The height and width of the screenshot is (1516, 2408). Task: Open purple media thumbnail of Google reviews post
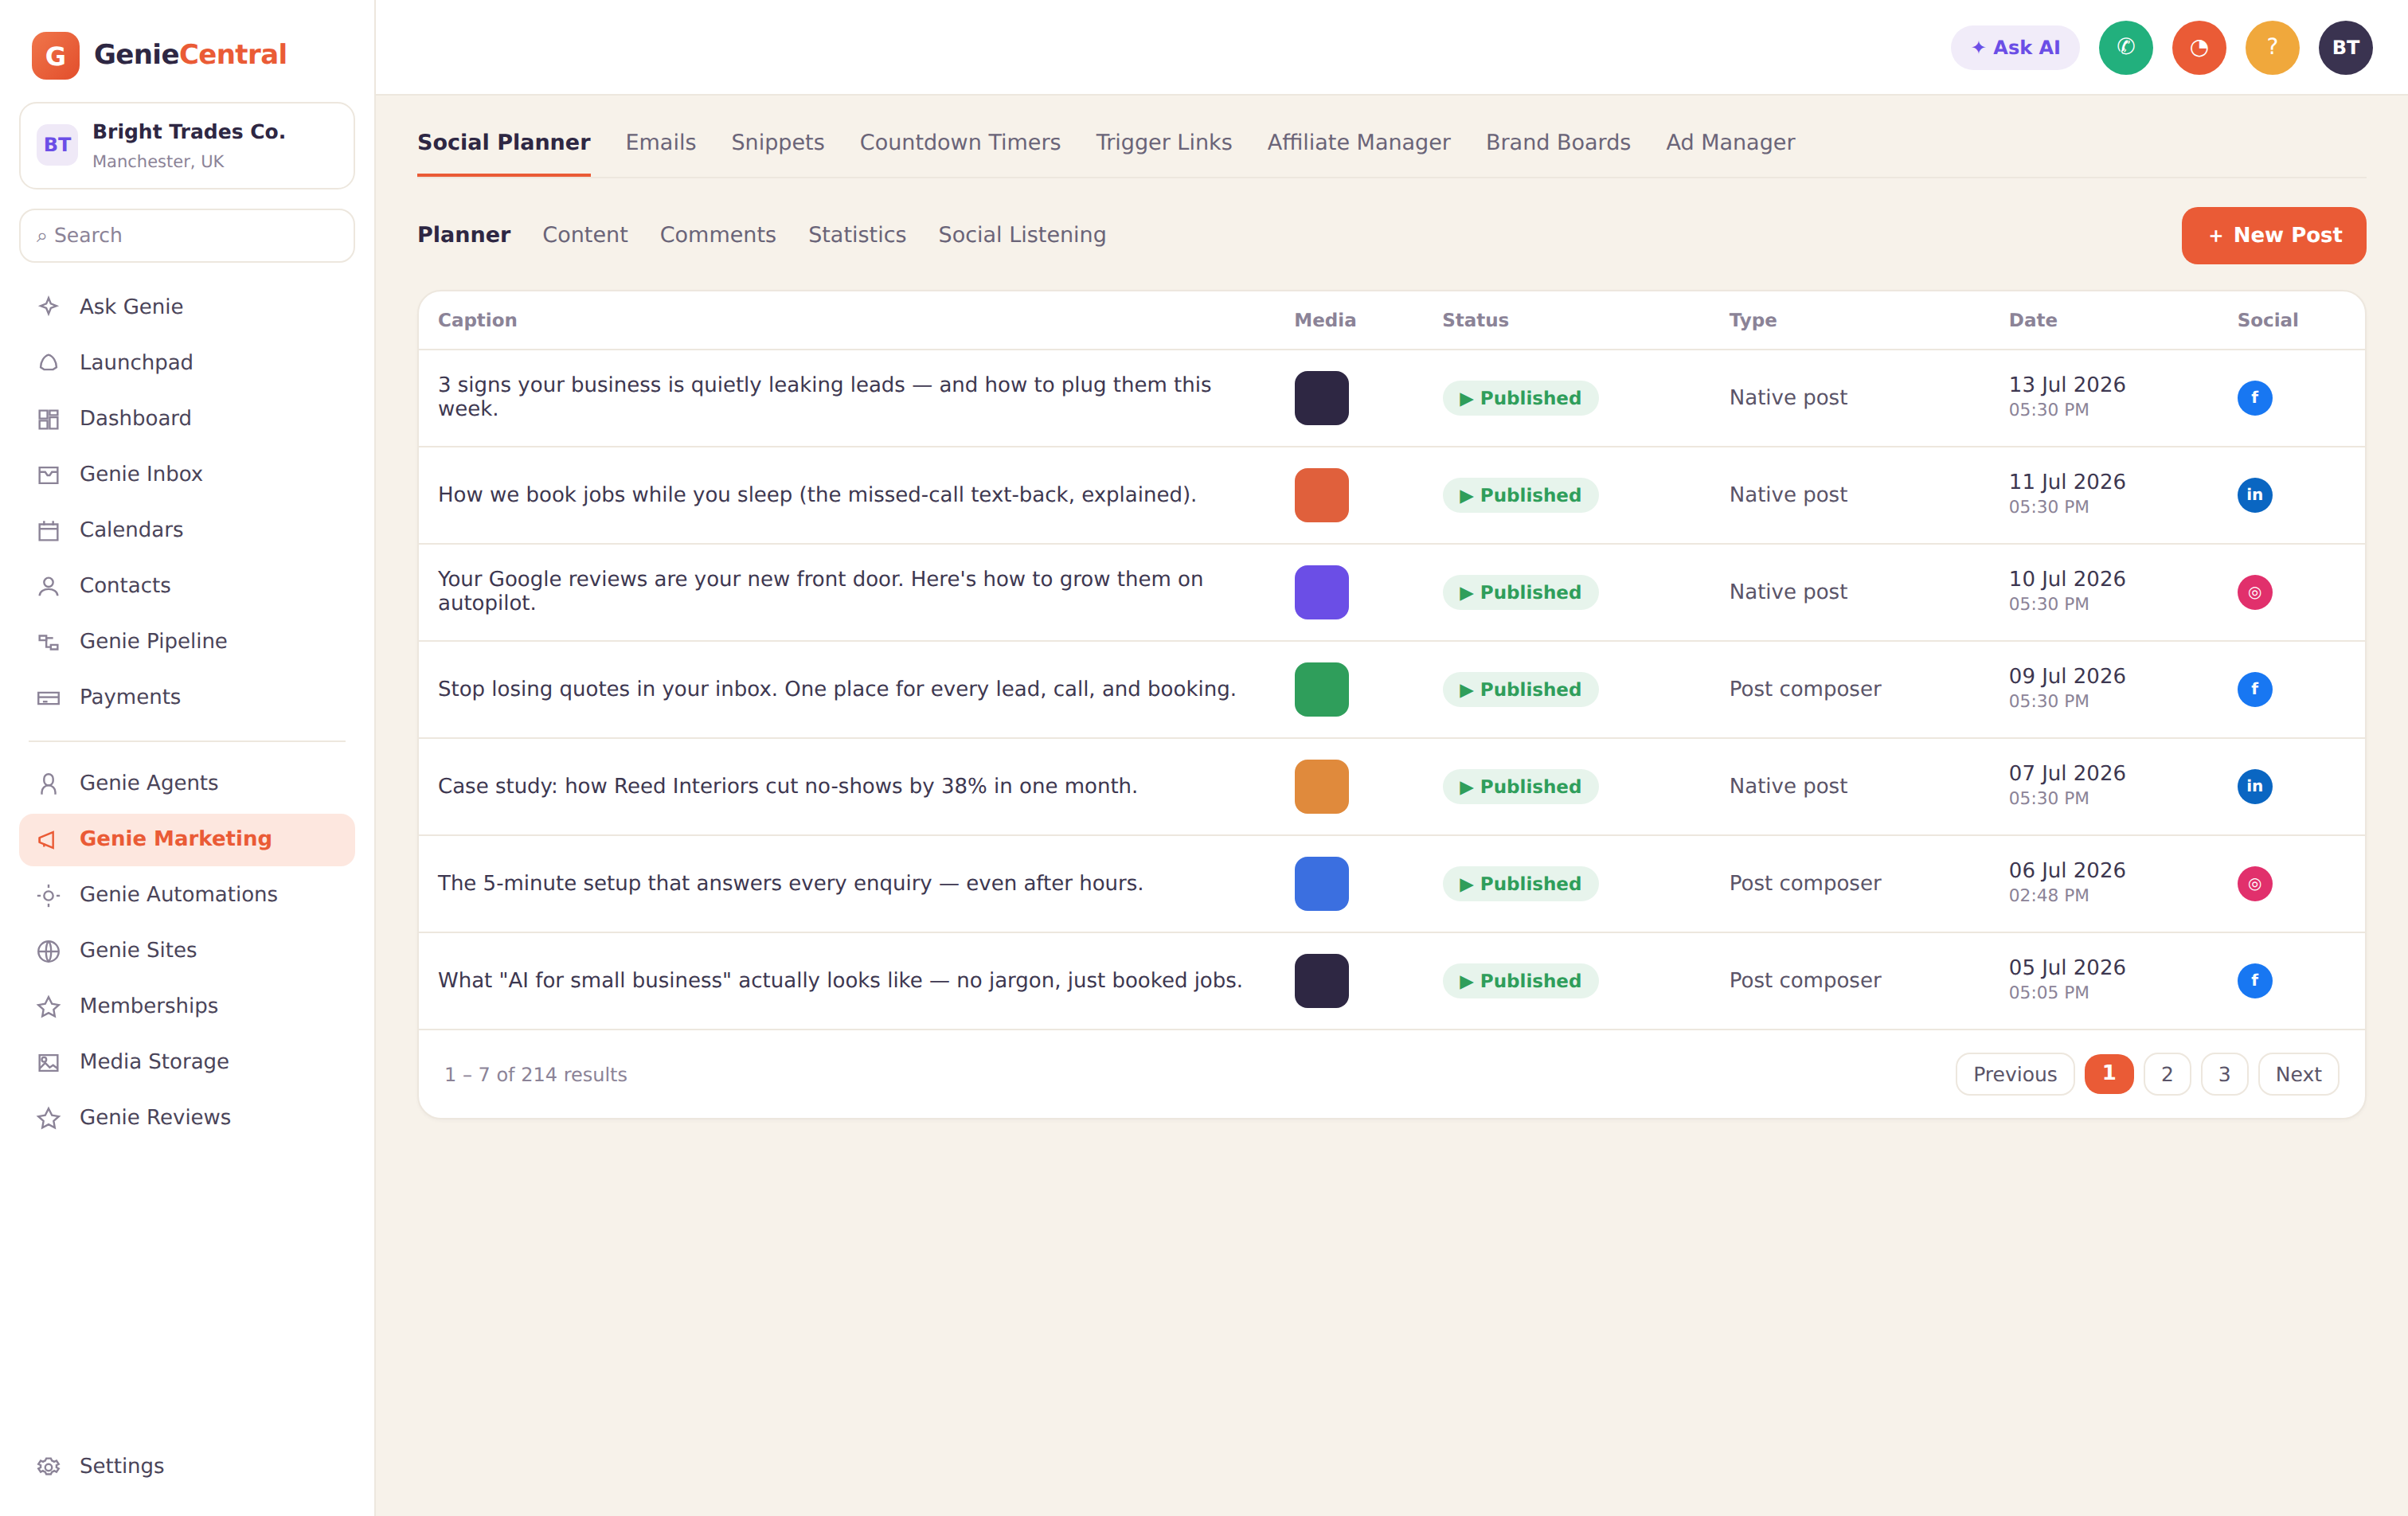point(1321,592)
